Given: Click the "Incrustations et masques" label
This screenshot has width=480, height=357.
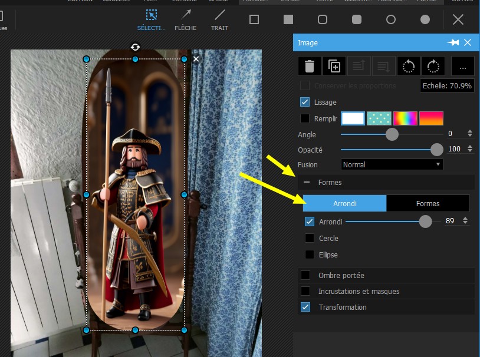Looking at the screenshot, I should 359,291.
